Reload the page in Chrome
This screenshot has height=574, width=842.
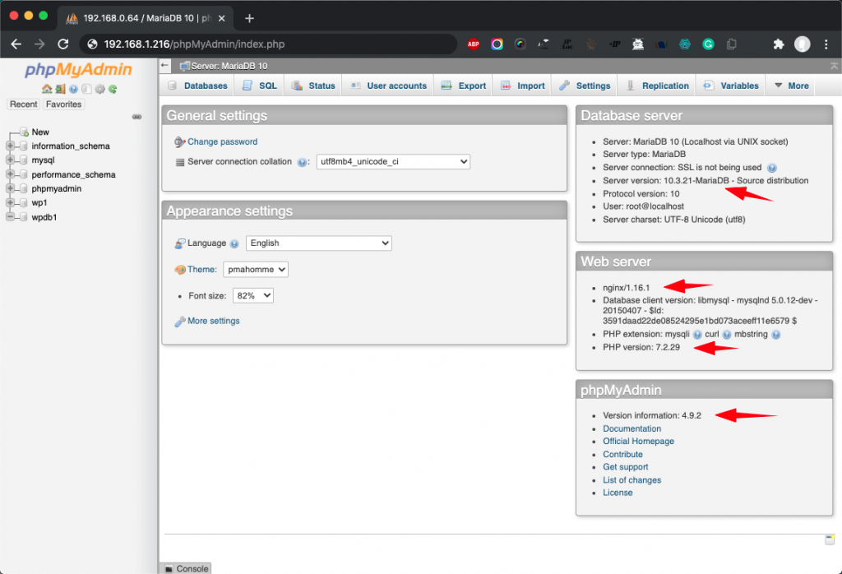pyautogui.click(x=63, y=44)
